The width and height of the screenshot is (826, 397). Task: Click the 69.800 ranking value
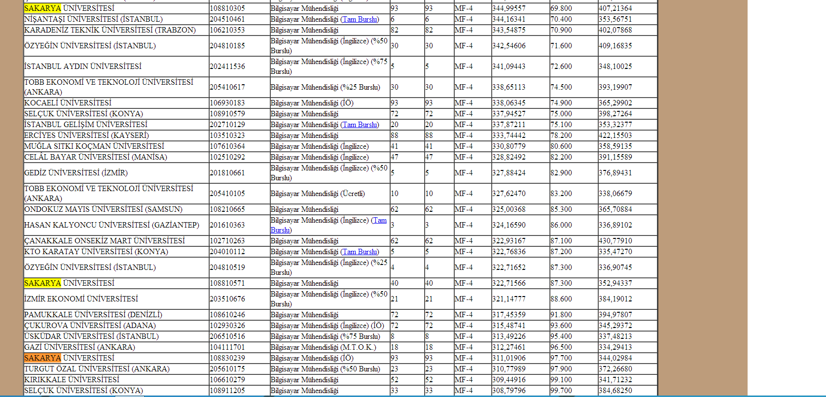point(561,8)
